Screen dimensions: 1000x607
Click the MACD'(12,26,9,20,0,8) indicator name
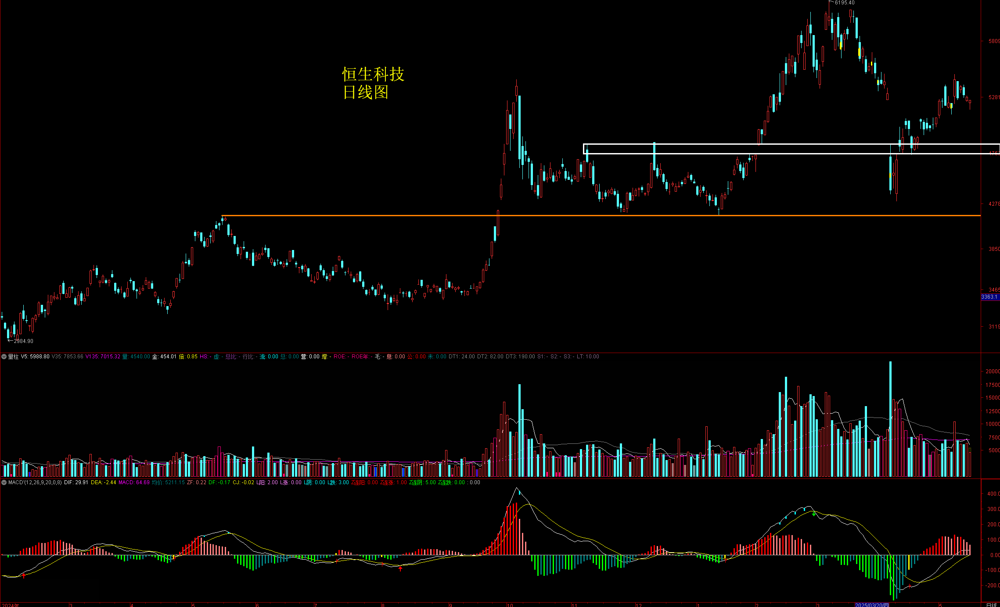[x=35, y=482]
